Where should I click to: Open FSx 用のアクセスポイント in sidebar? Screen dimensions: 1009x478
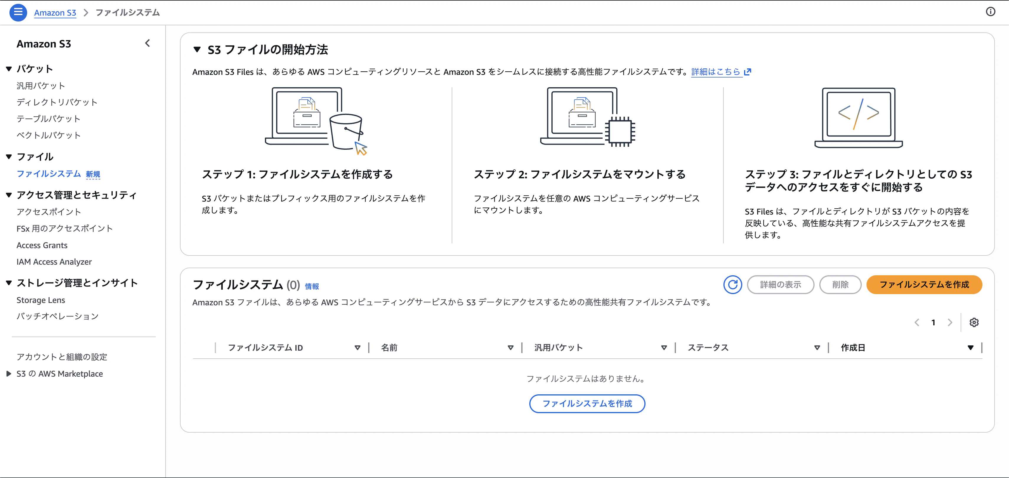(x=65, y=228)
